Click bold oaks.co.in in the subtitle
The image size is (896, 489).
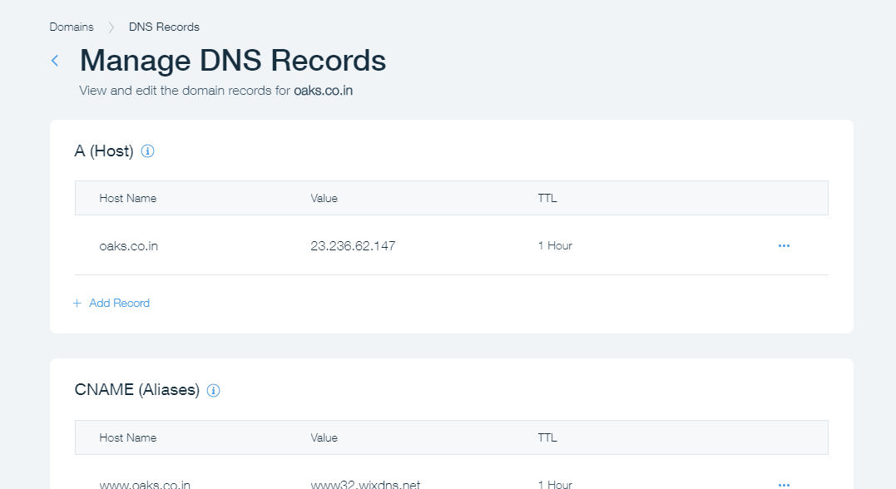click(x=324, y=91)
